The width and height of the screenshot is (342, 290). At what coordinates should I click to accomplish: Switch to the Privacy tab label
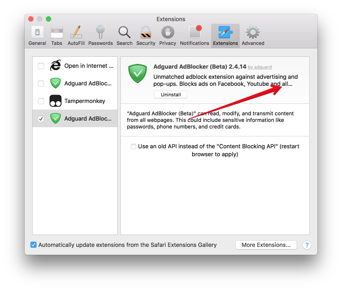(x=167, y=43)
